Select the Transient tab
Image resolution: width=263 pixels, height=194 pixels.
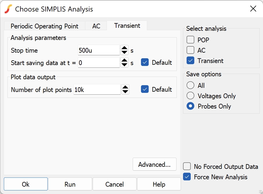(x=127, y=26)
